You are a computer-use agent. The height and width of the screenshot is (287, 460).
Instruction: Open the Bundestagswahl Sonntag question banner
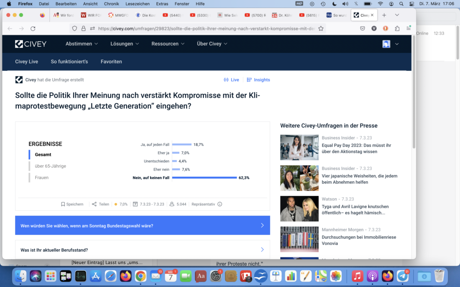[142, 226]
